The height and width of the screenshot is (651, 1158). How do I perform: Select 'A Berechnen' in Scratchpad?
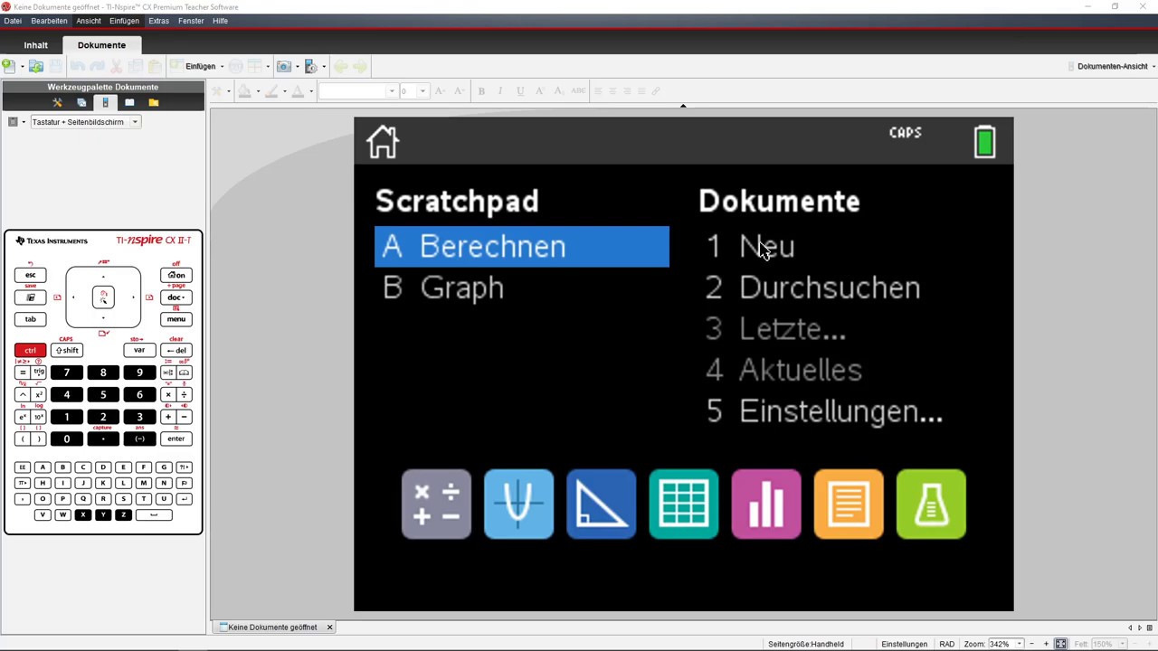(522, 247)
